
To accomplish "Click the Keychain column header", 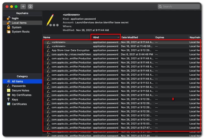I will tap(195, 37).
